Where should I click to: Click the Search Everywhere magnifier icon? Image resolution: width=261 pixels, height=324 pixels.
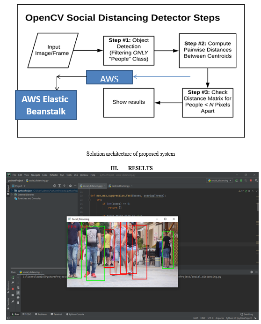[x=256, y=181]
